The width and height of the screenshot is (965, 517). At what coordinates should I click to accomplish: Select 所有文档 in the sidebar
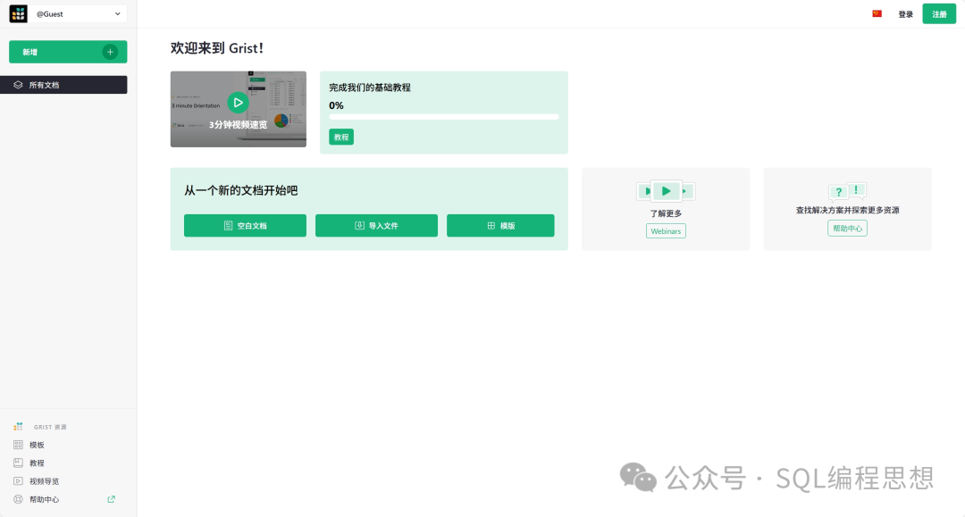(68, 85)
